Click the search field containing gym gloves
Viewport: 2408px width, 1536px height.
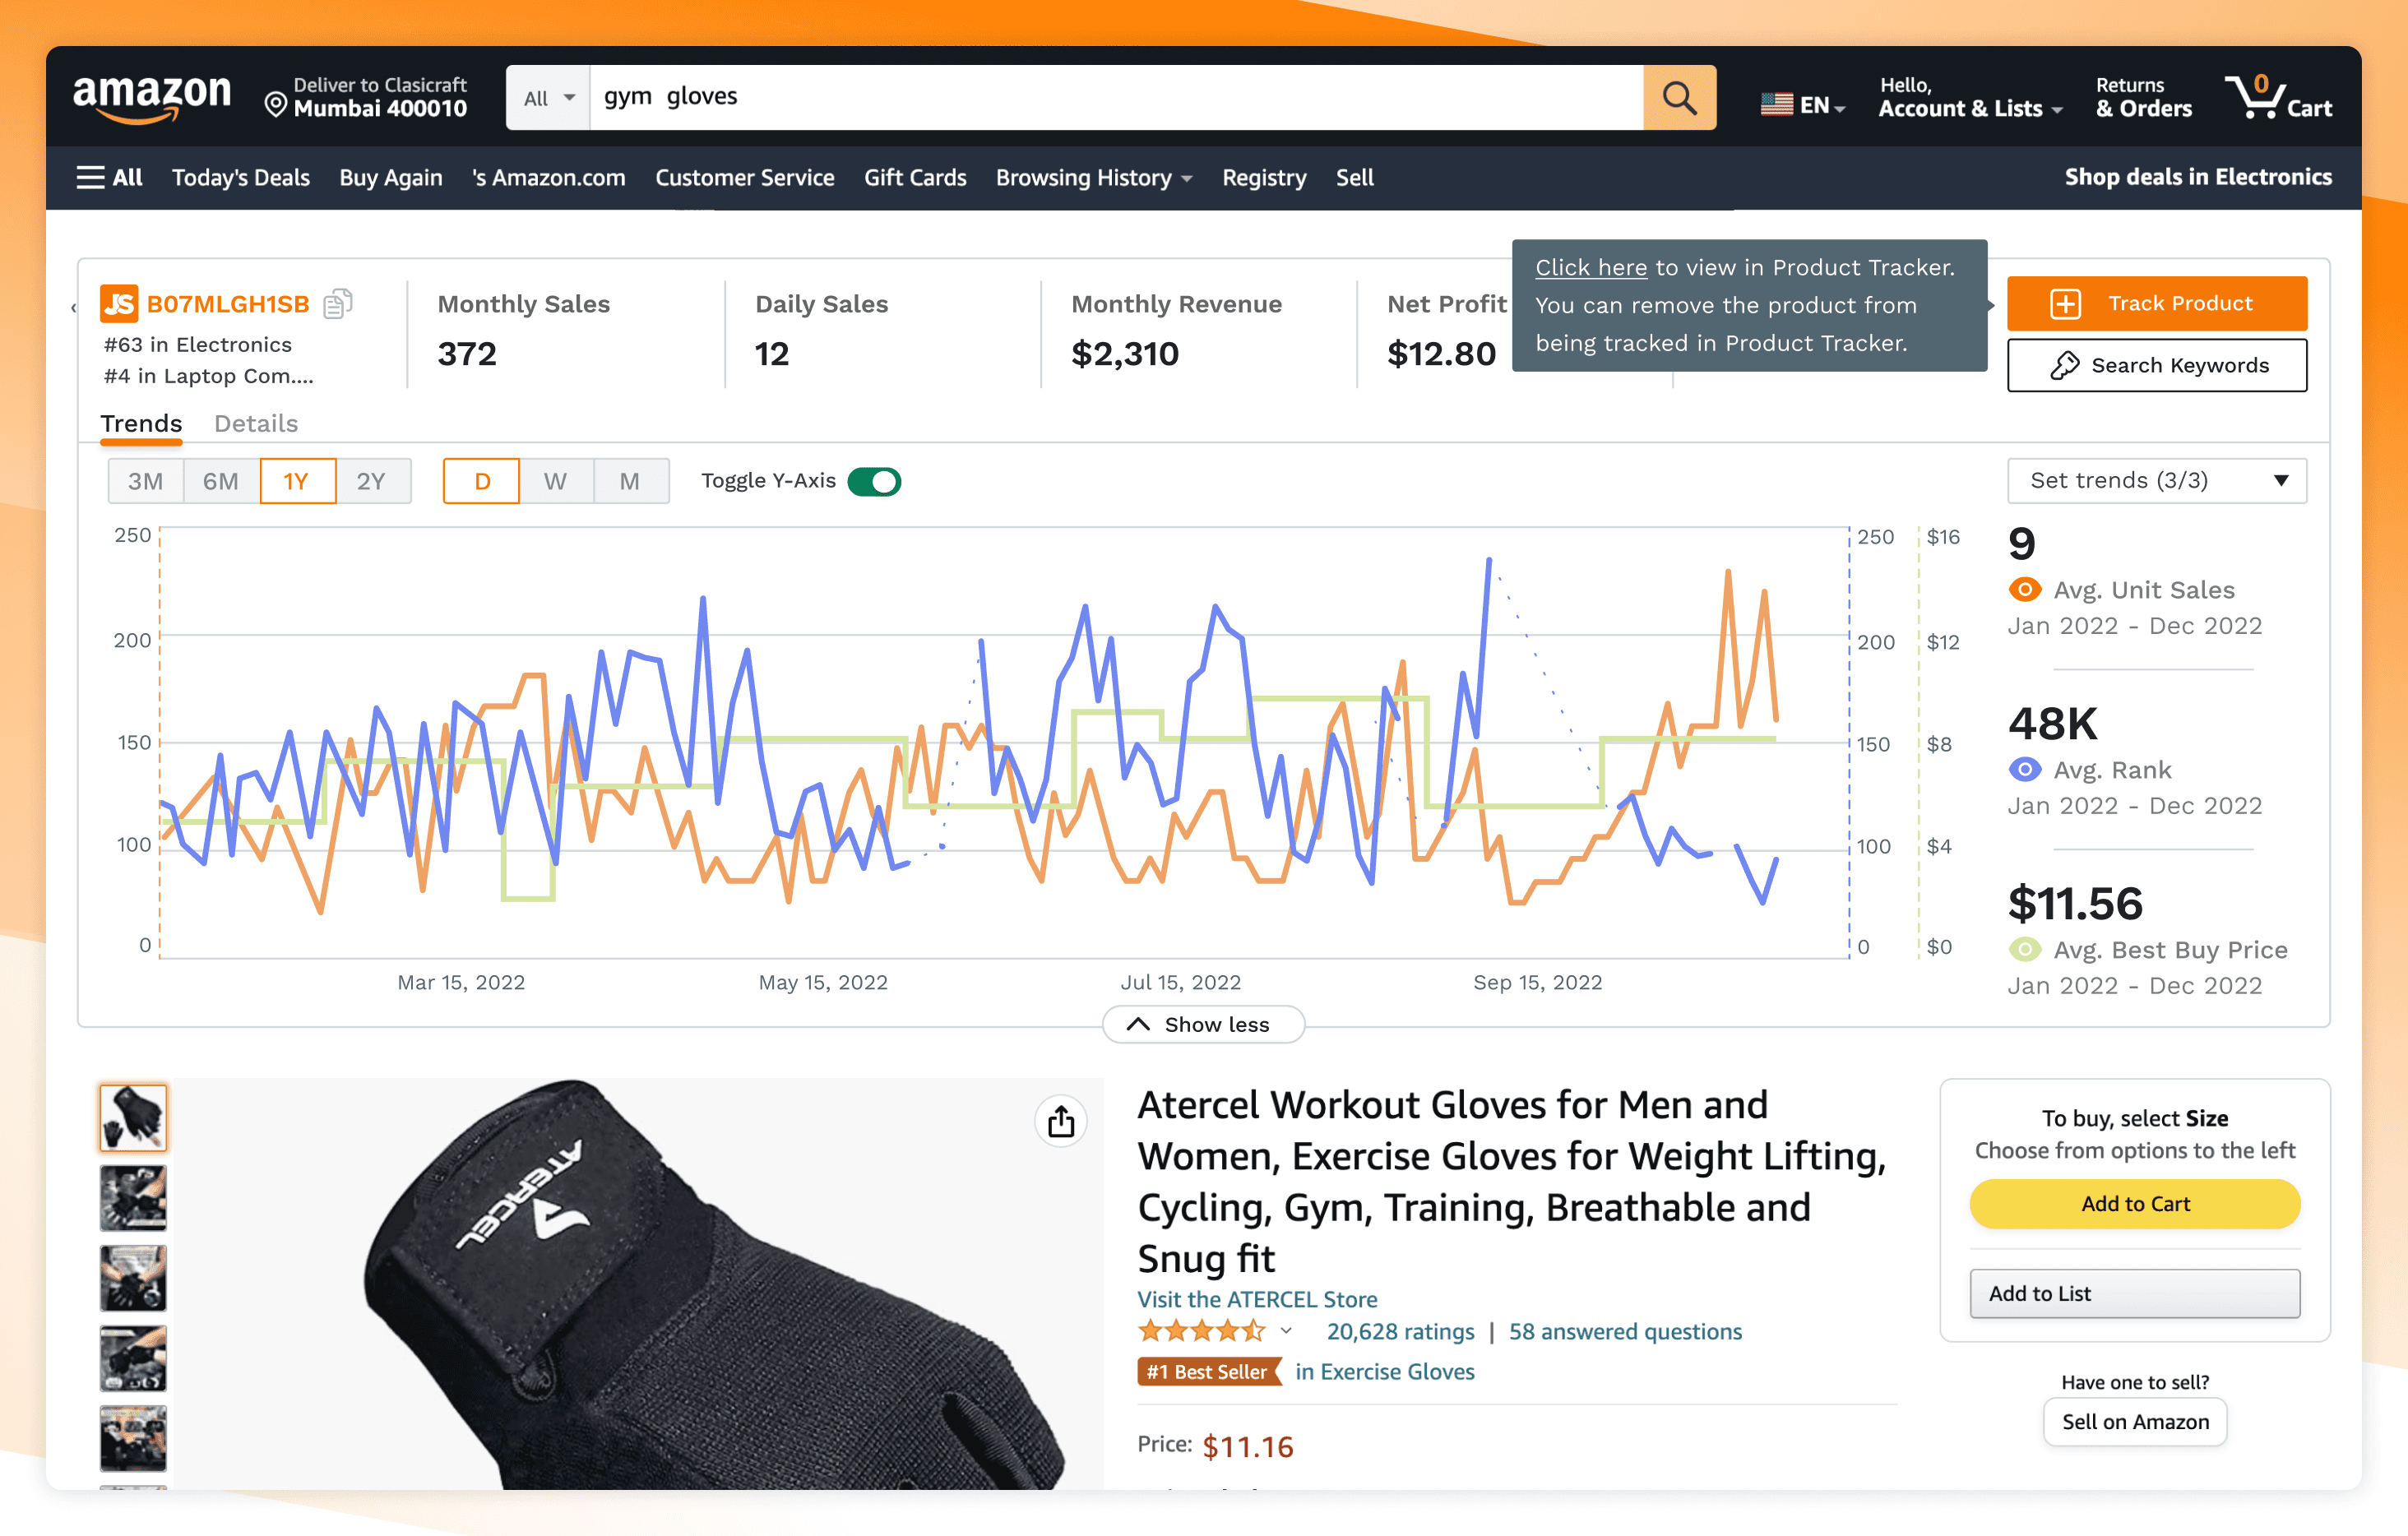[x=1117, y=98]
